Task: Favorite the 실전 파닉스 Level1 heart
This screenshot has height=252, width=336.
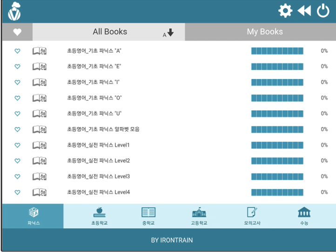Action: 17,145
